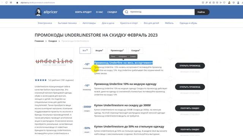Open highlighted Промокод Underline на весь ассортимент title

pyautogui.click(x=123, y=63)
